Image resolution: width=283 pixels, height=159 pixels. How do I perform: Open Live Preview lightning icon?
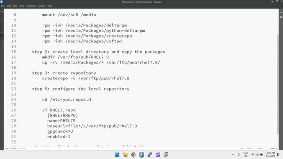281,13
